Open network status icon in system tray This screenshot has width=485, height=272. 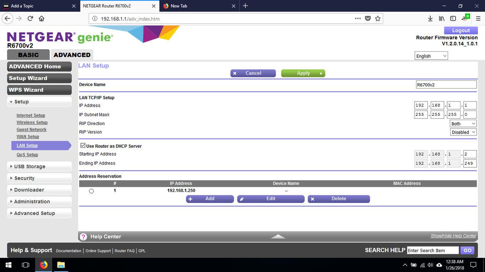422,265
